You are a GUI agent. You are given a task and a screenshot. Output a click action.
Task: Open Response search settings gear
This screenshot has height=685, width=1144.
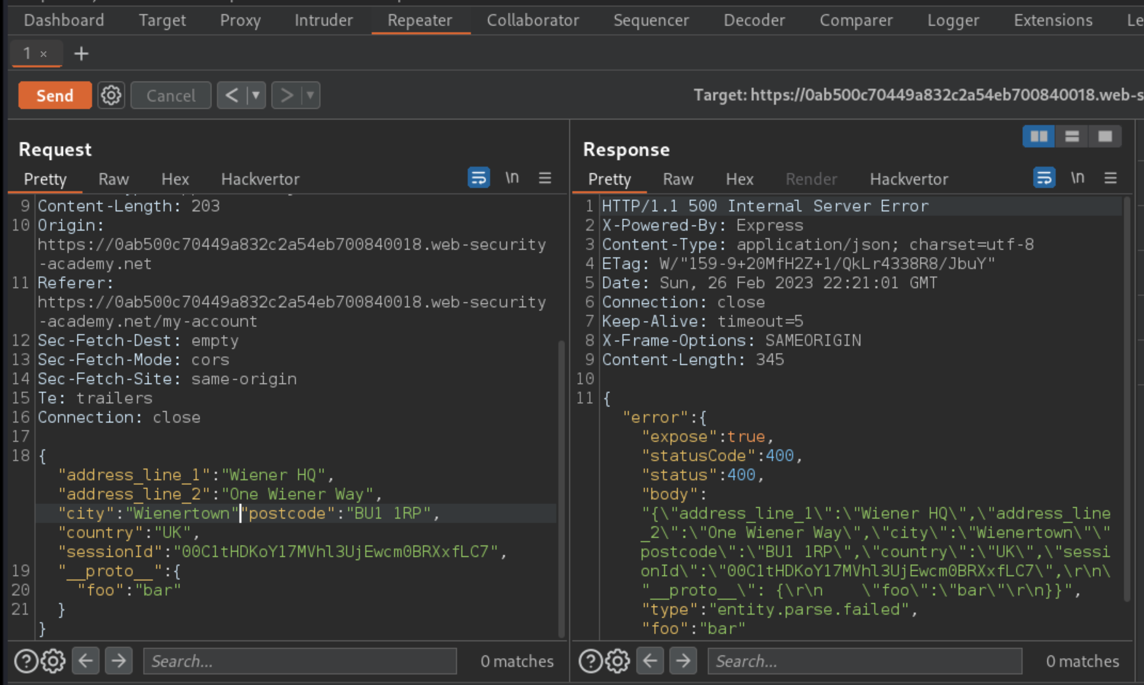coord(618,661)
